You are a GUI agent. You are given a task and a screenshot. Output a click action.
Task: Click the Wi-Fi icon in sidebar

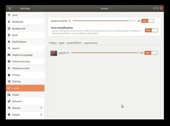(x=9, y=15)
